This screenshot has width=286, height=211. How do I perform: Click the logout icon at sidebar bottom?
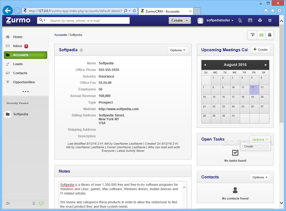coord(8,203)
